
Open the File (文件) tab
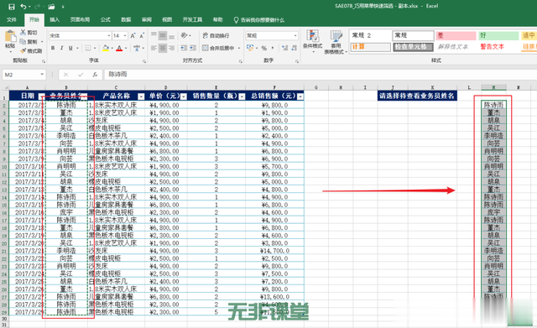(12, 20)
